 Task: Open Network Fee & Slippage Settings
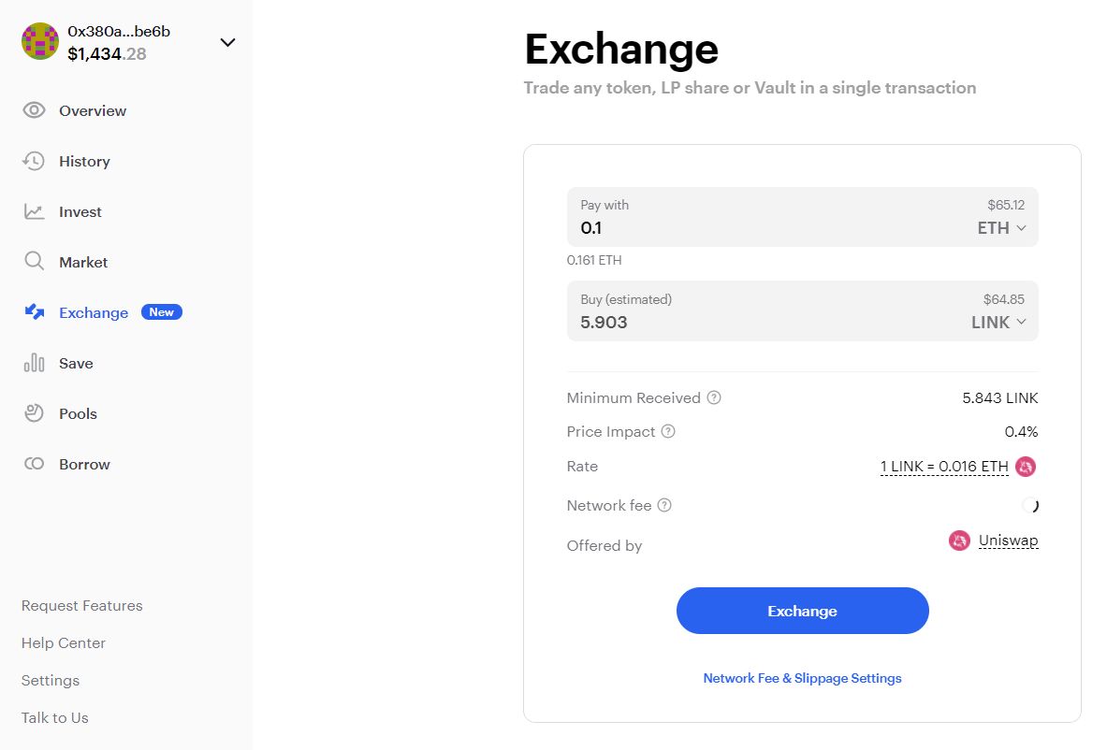(802, 678)
